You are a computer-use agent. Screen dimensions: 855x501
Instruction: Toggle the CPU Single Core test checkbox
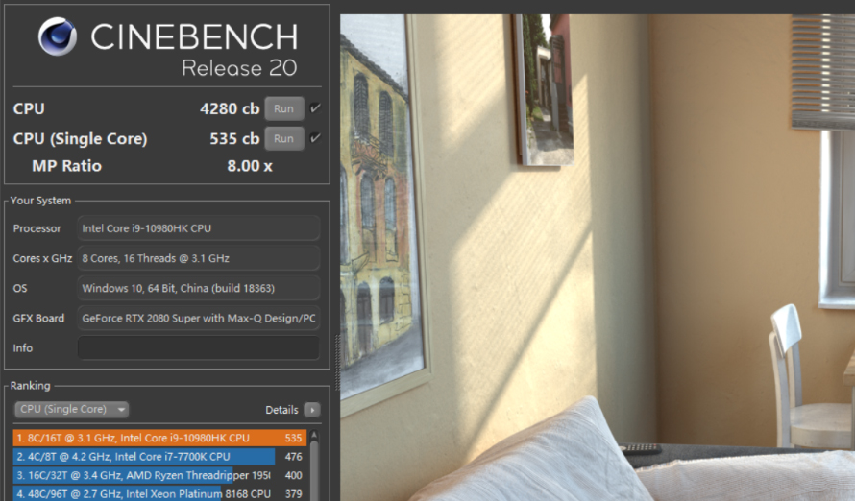pyautogui.click(x=315, y=138)
